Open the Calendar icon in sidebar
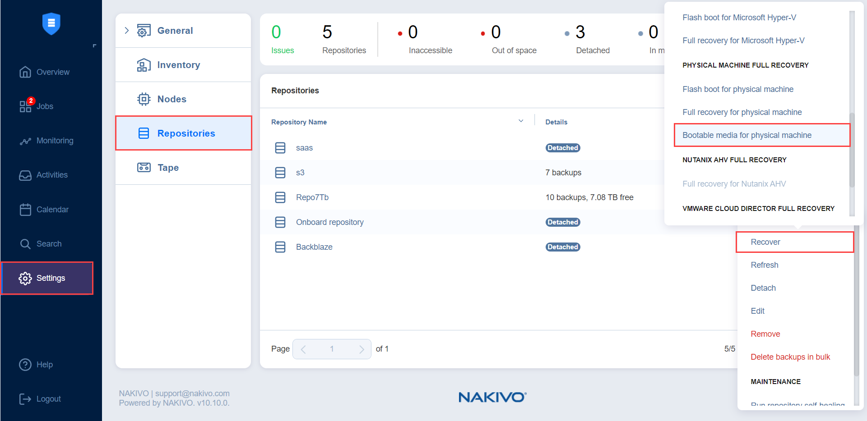The image size is (867, 421). tap(25, 210)
